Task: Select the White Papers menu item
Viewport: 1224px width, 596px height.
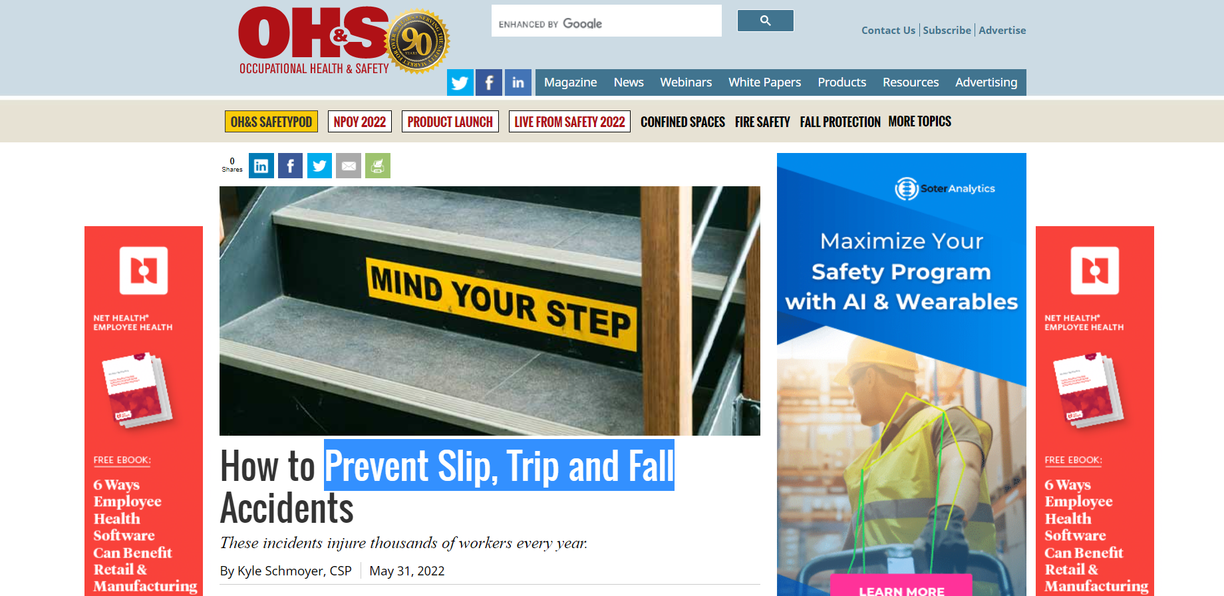Action: click(x=764, y=82)
